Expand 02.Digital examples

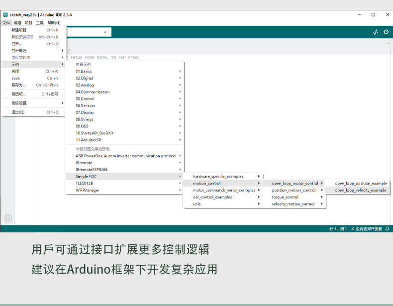click(124, 78)
